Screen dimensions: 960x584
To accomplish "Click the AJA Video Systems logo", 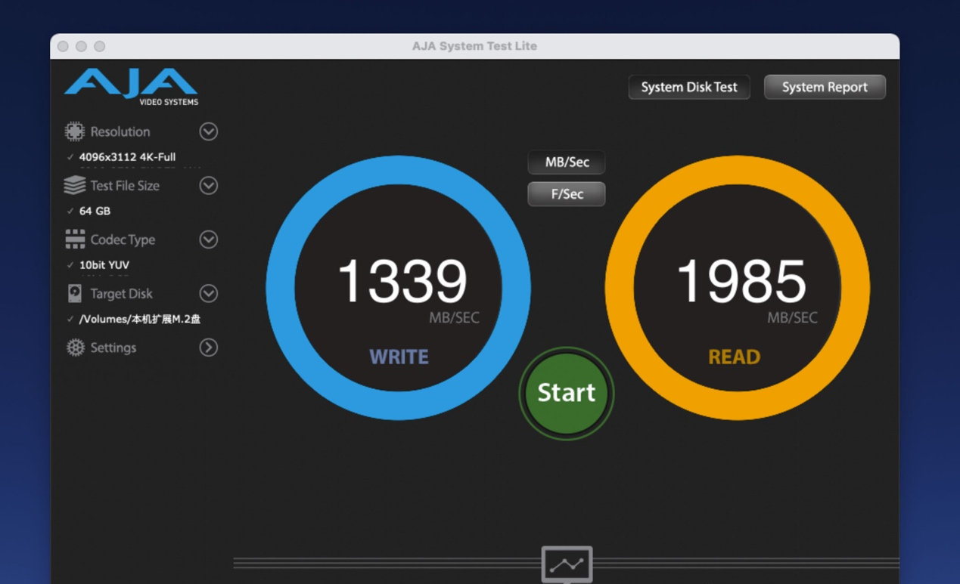I will point(132,86).
